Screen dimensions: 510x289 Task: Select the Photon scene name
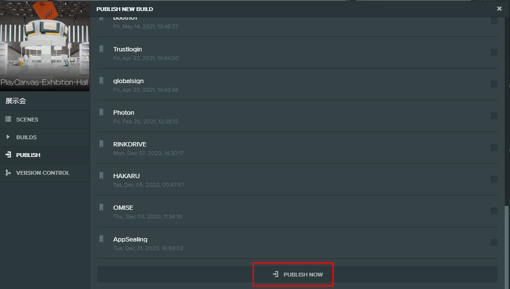(x=123, y=112)
